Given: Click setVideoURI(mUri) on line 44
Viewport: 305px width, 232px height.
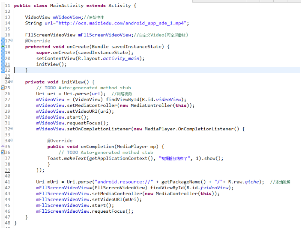Looking at the screenshot, I should [x=115, y=199].
